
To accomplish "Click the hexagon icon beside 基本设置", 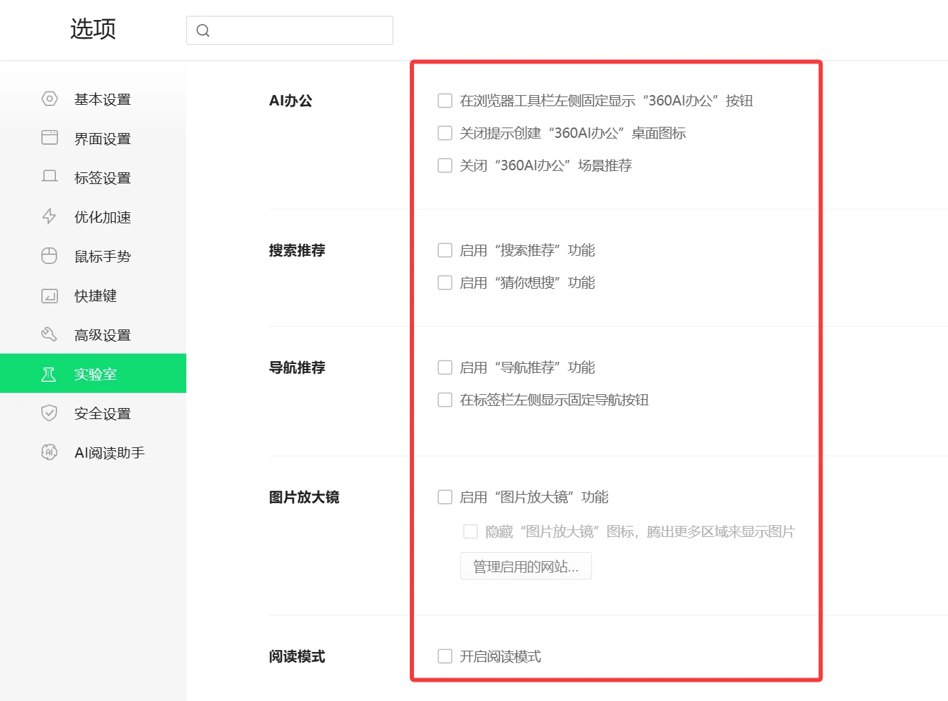I will click(50, 99).
